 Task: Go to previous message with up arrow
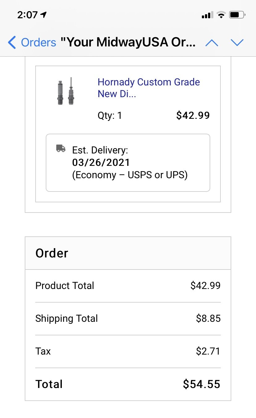pyautogui.click(x=212, y=43)
